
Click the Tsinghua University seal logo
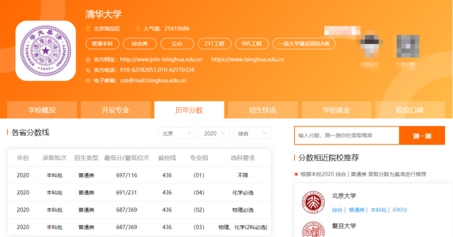click(x=46, y=51)
